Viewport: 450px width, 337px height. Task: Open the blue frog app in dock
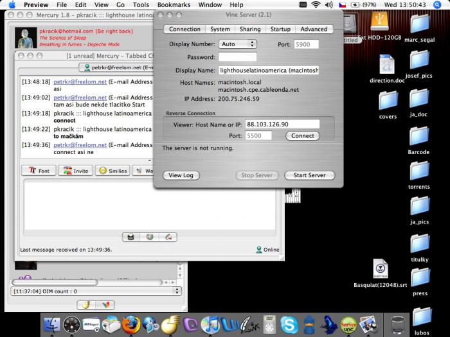329,325
